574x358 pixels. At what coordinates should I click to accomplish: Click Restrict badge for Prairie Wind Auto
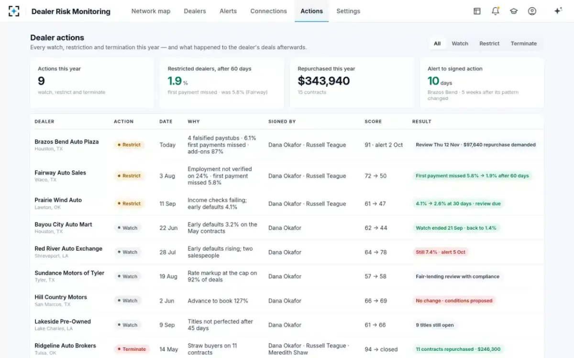click(x=129, y=204)
